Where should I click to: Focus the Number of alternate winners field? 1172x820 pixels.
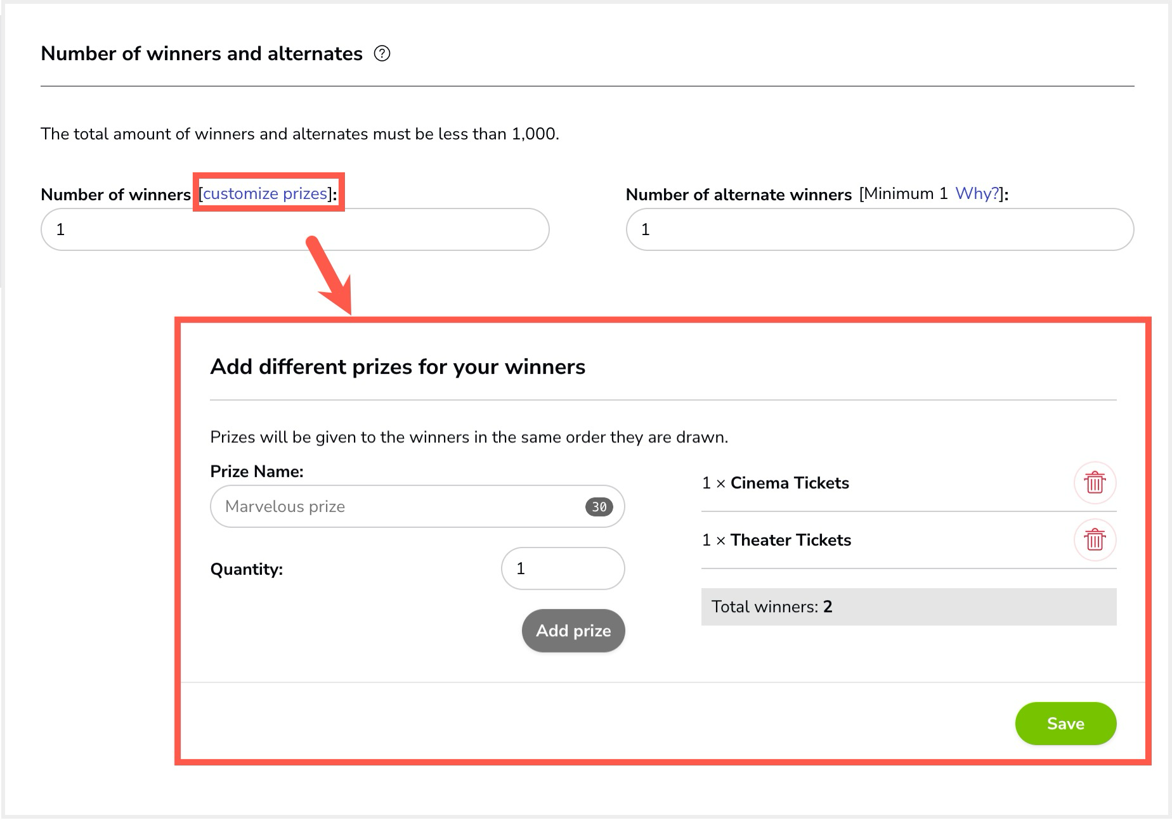880,229
